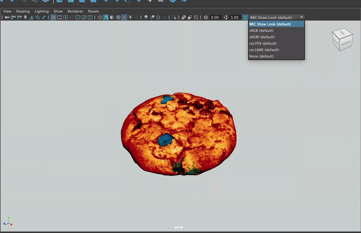Enable wireframe display mode

point(100,17)
